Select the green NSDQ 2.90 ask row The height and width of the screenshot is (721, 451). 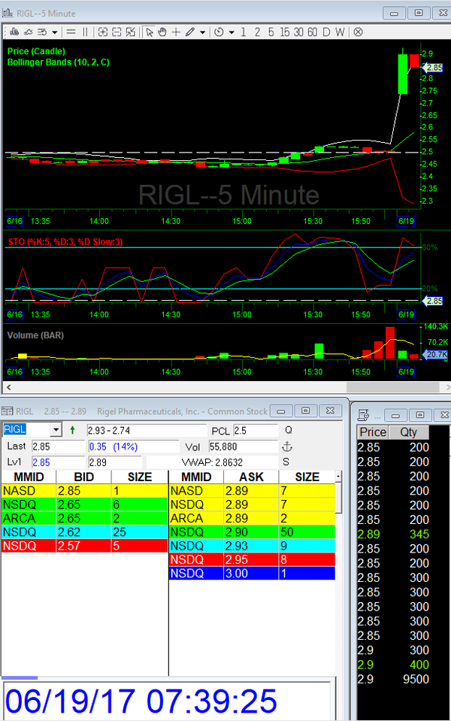pos(250,532)
